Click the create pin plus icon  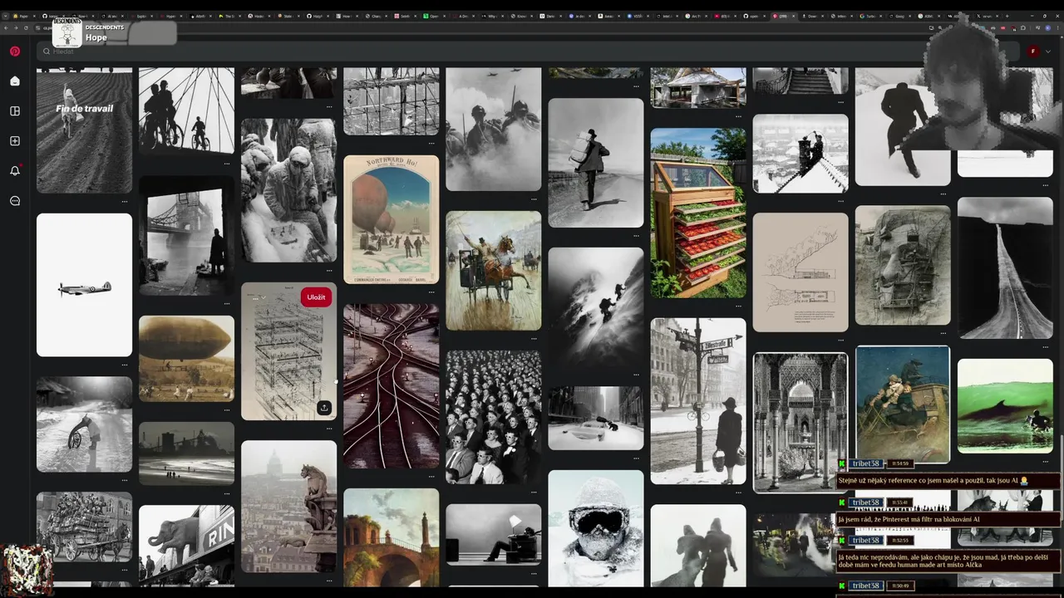15,141
